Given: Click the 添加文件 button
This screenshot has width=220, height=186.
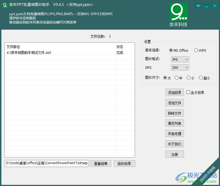Looking at the screenshot, I should [x=174, y=103].
